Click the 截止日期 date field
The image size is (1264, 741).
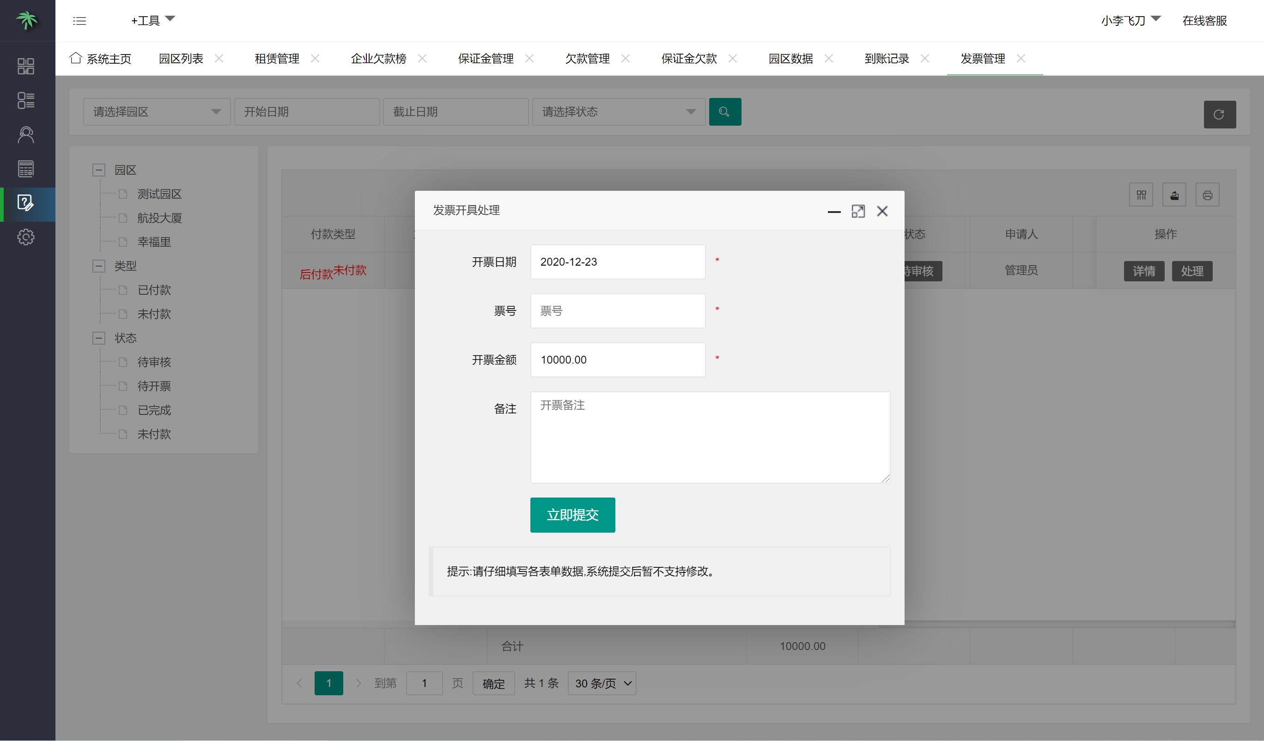point(456,111)
